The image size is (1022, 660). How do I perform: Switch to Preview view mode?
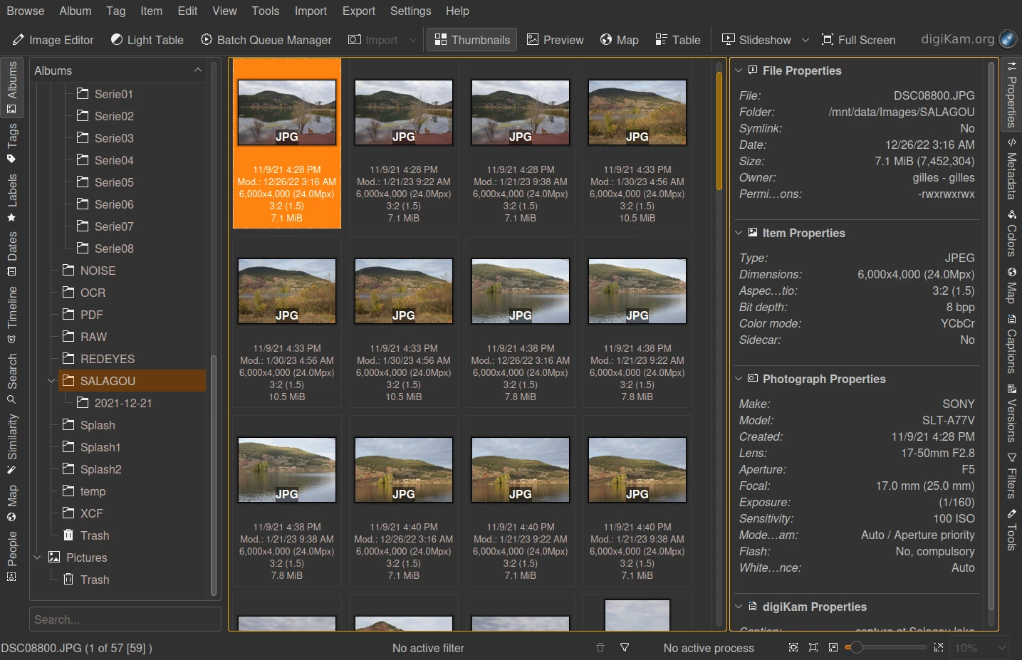[555, 40]
